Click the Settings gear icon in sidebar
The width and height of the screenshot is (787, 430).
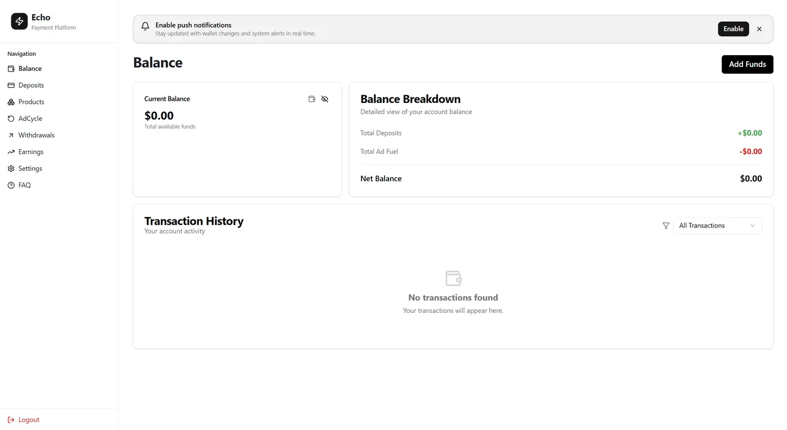click(x=11, y=168)
